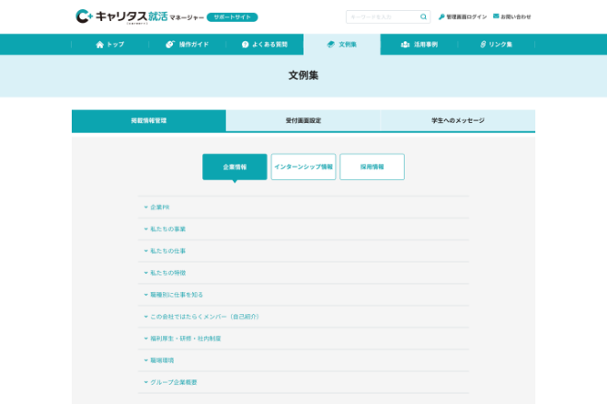Click the envelope icon for お問い合わせ
Image resolution: width=607 pixels, height=404 pixels.
[497, 17]
